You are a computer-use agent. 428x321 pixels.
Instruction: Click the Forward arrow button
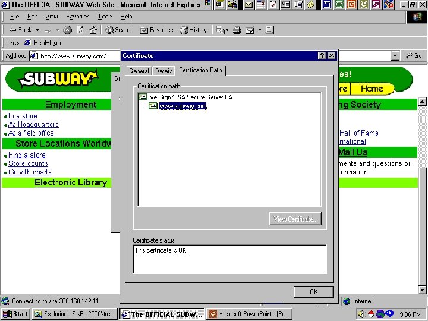point(48,30)
